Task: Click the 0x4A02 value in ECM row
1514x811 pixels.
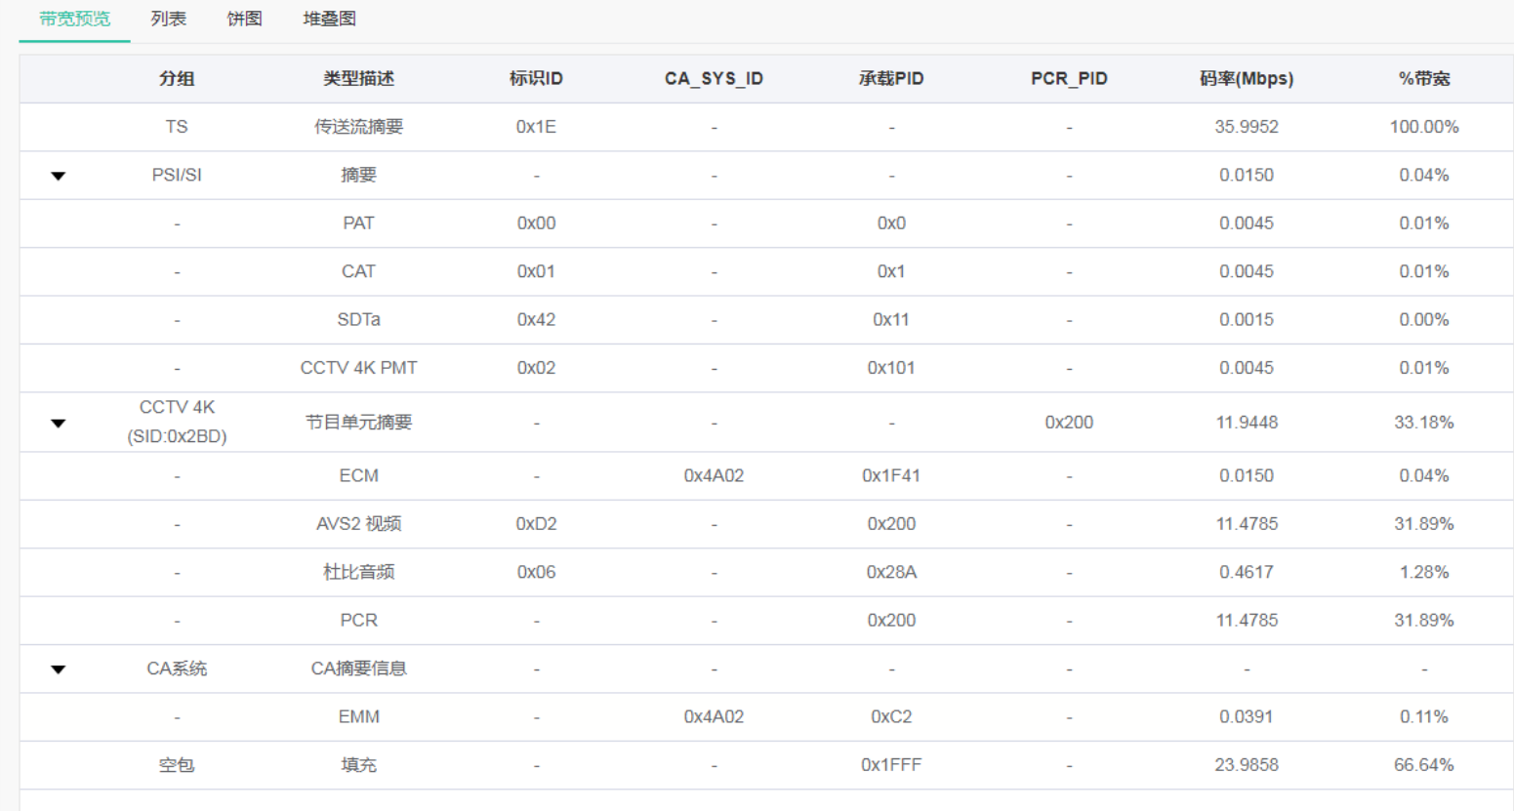Action: [x=714, y=476]
